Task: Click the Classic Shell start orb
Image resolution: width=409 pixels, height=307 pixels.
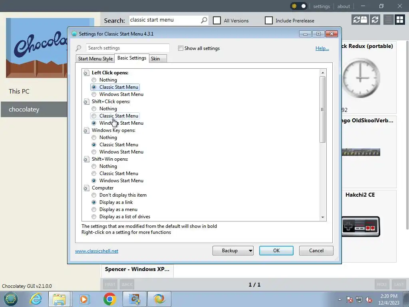Action: pos(10,299)
